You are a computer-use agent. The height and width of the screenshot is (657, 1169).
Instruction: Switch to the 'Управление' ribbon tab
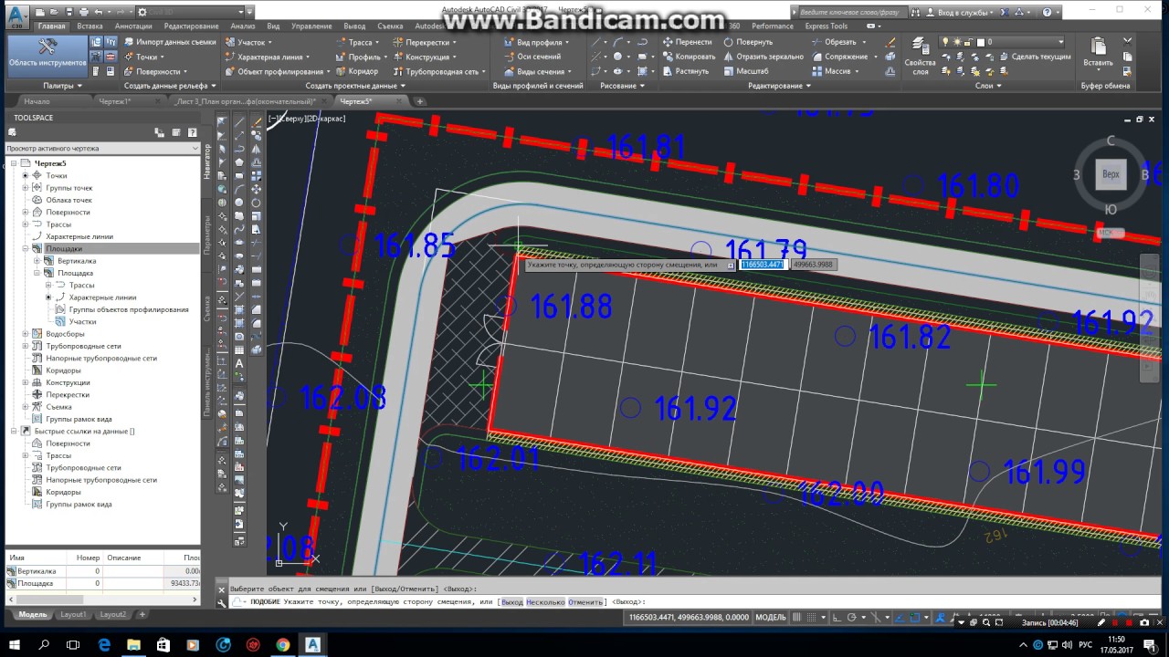(x=311, y=26)
